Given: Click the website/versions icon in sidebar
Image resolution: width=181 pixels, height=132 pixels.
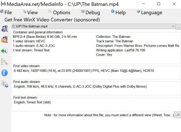Looking at the screenshot, I should pos(4,84).
